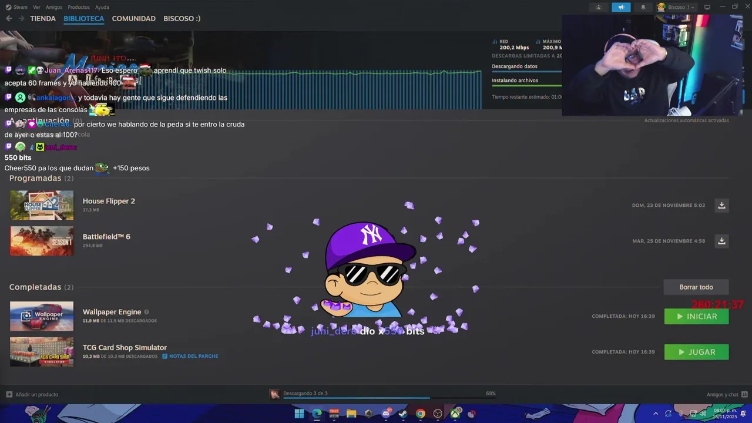Expand the Biscoso :) account dropdown
The image size is (752, 423).
[x=676, y=7]
